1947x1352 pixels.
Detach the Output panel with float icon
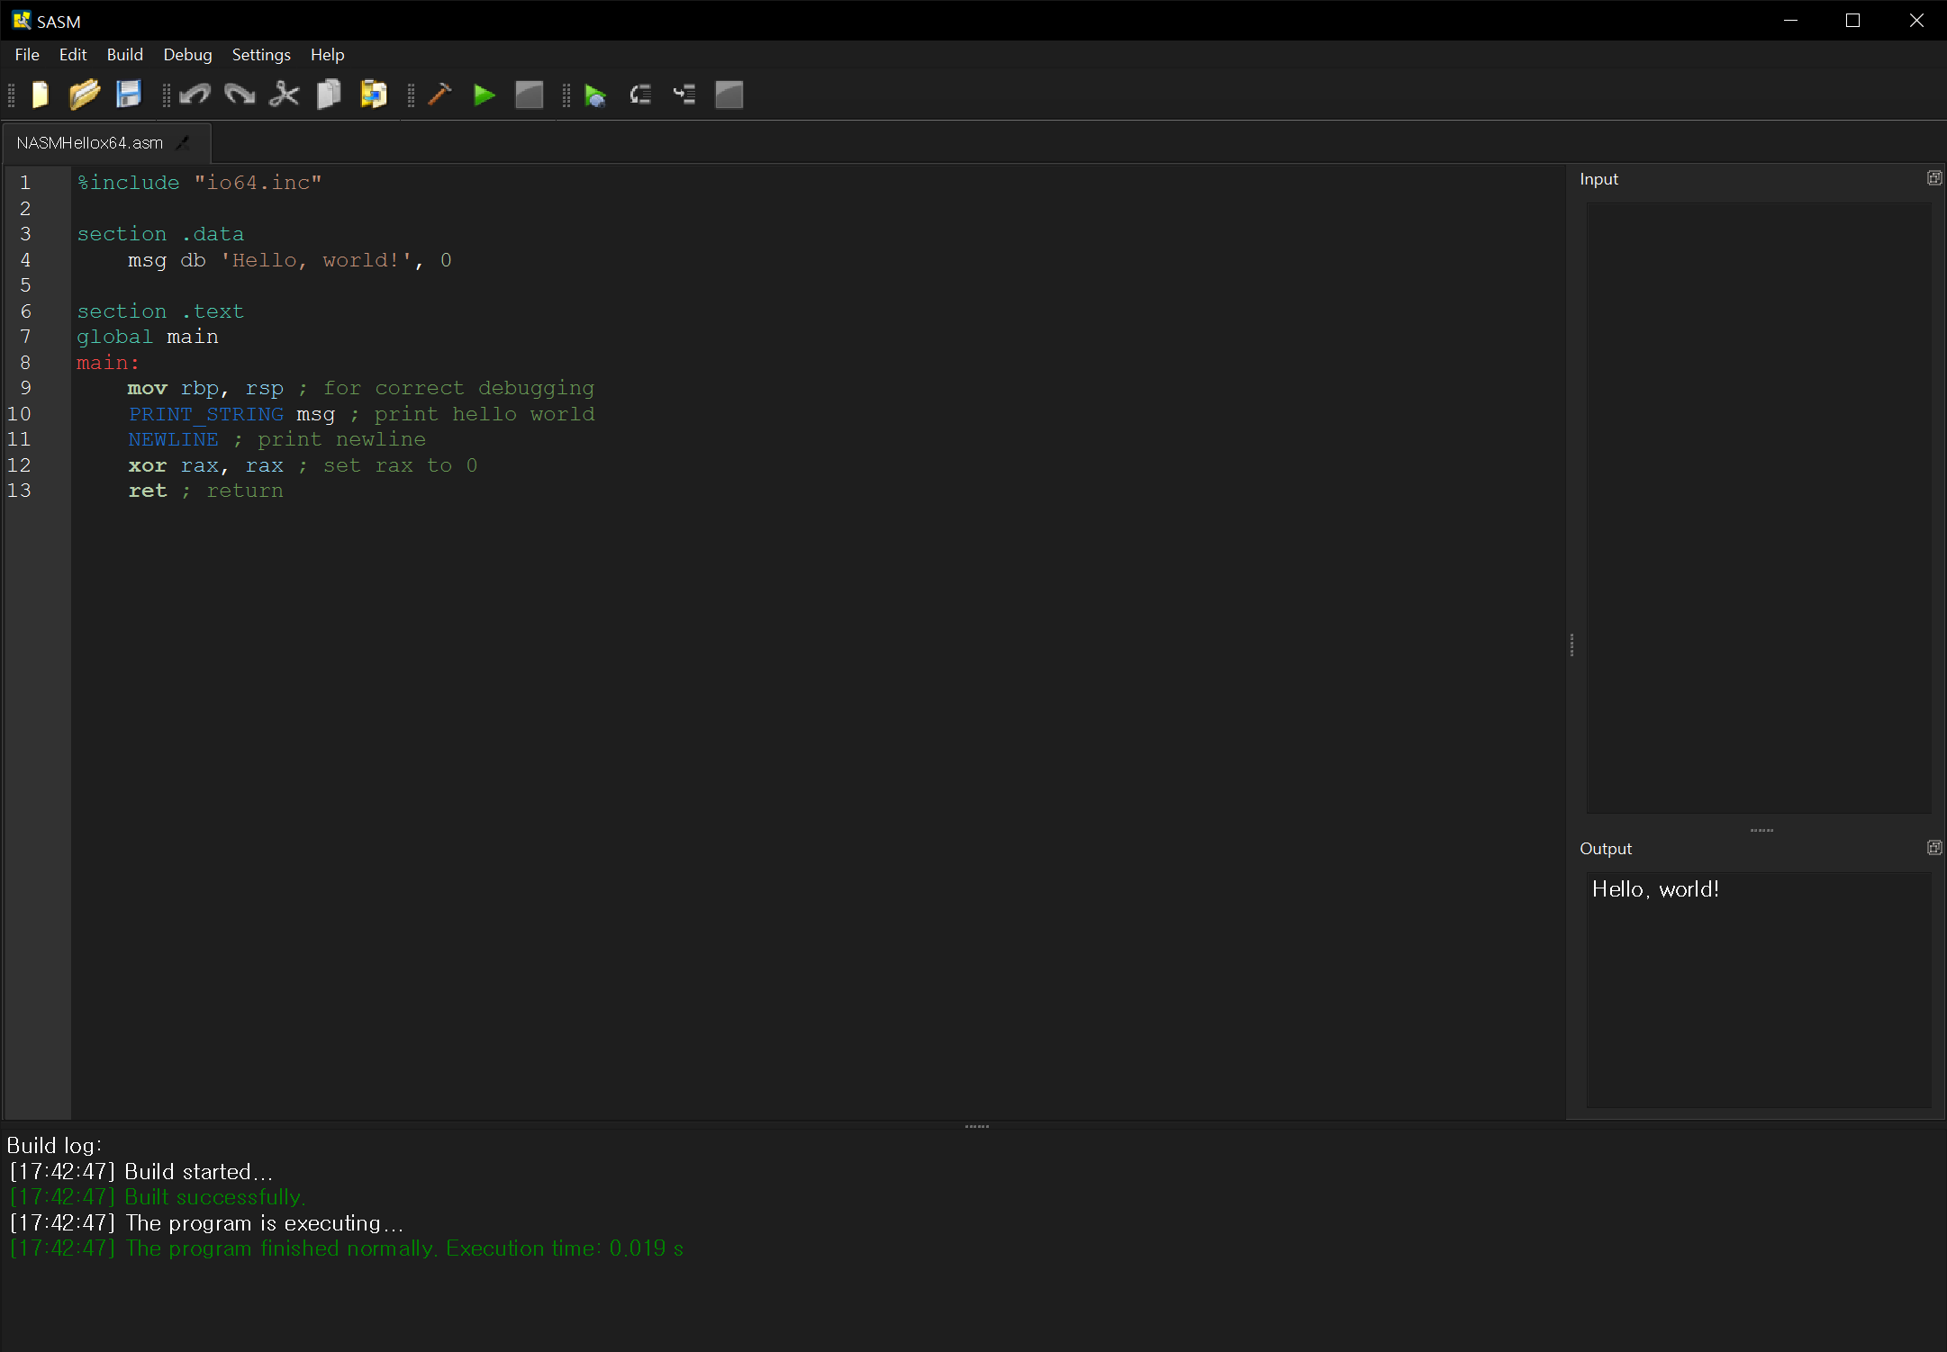coord(1933,848)
